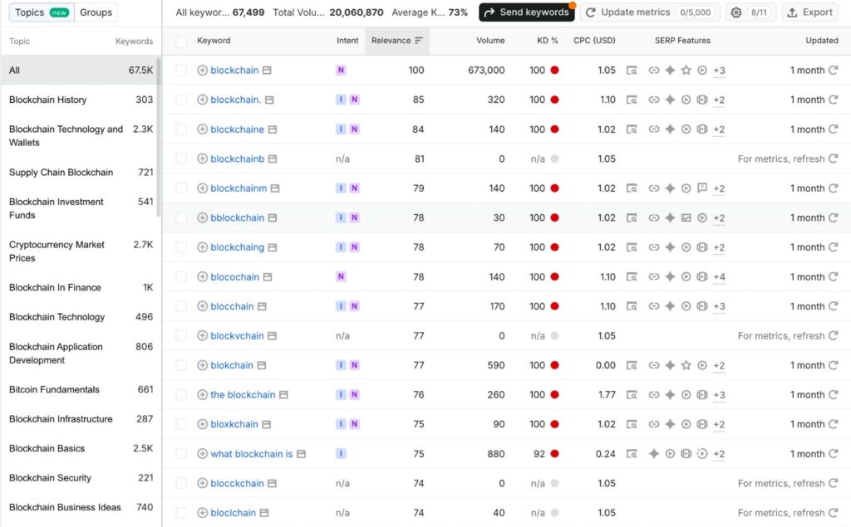The height and width of the screenshot is (527, 851).
Task: Click image pack feature in bblockchain row
Action: click(686, 217)
